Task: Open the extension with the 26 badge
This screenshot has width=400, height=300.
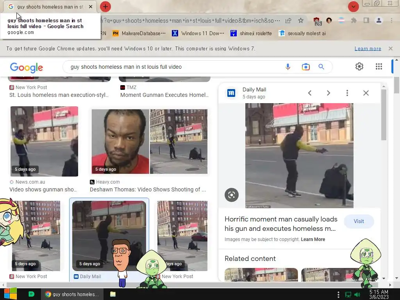Action: (x=317, y=21)
